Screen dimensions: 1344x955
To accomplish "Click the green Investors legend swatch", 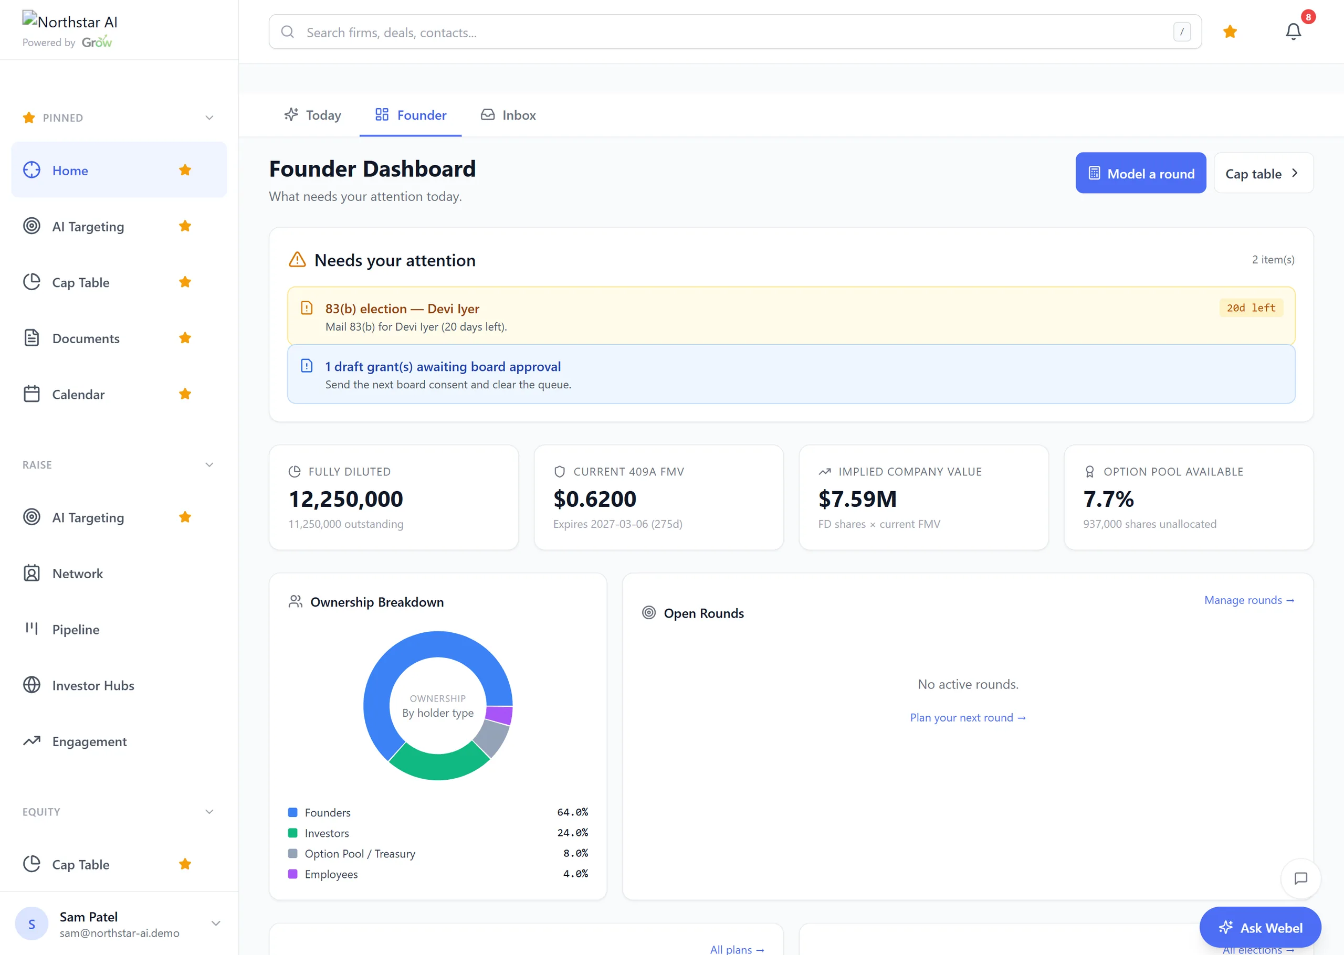I will pyautogui.click(x=292, y=833).
